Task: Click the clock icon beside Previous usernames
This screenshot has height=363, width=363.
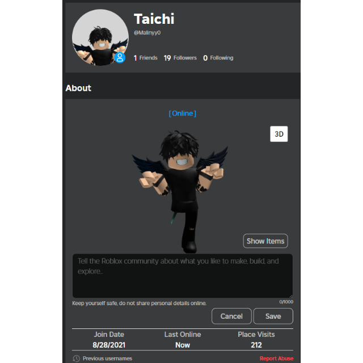Action: pos(77,358)
